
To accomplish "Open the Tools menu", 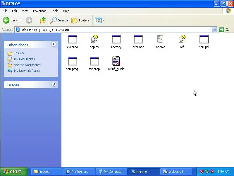I will tap(55, 11).
